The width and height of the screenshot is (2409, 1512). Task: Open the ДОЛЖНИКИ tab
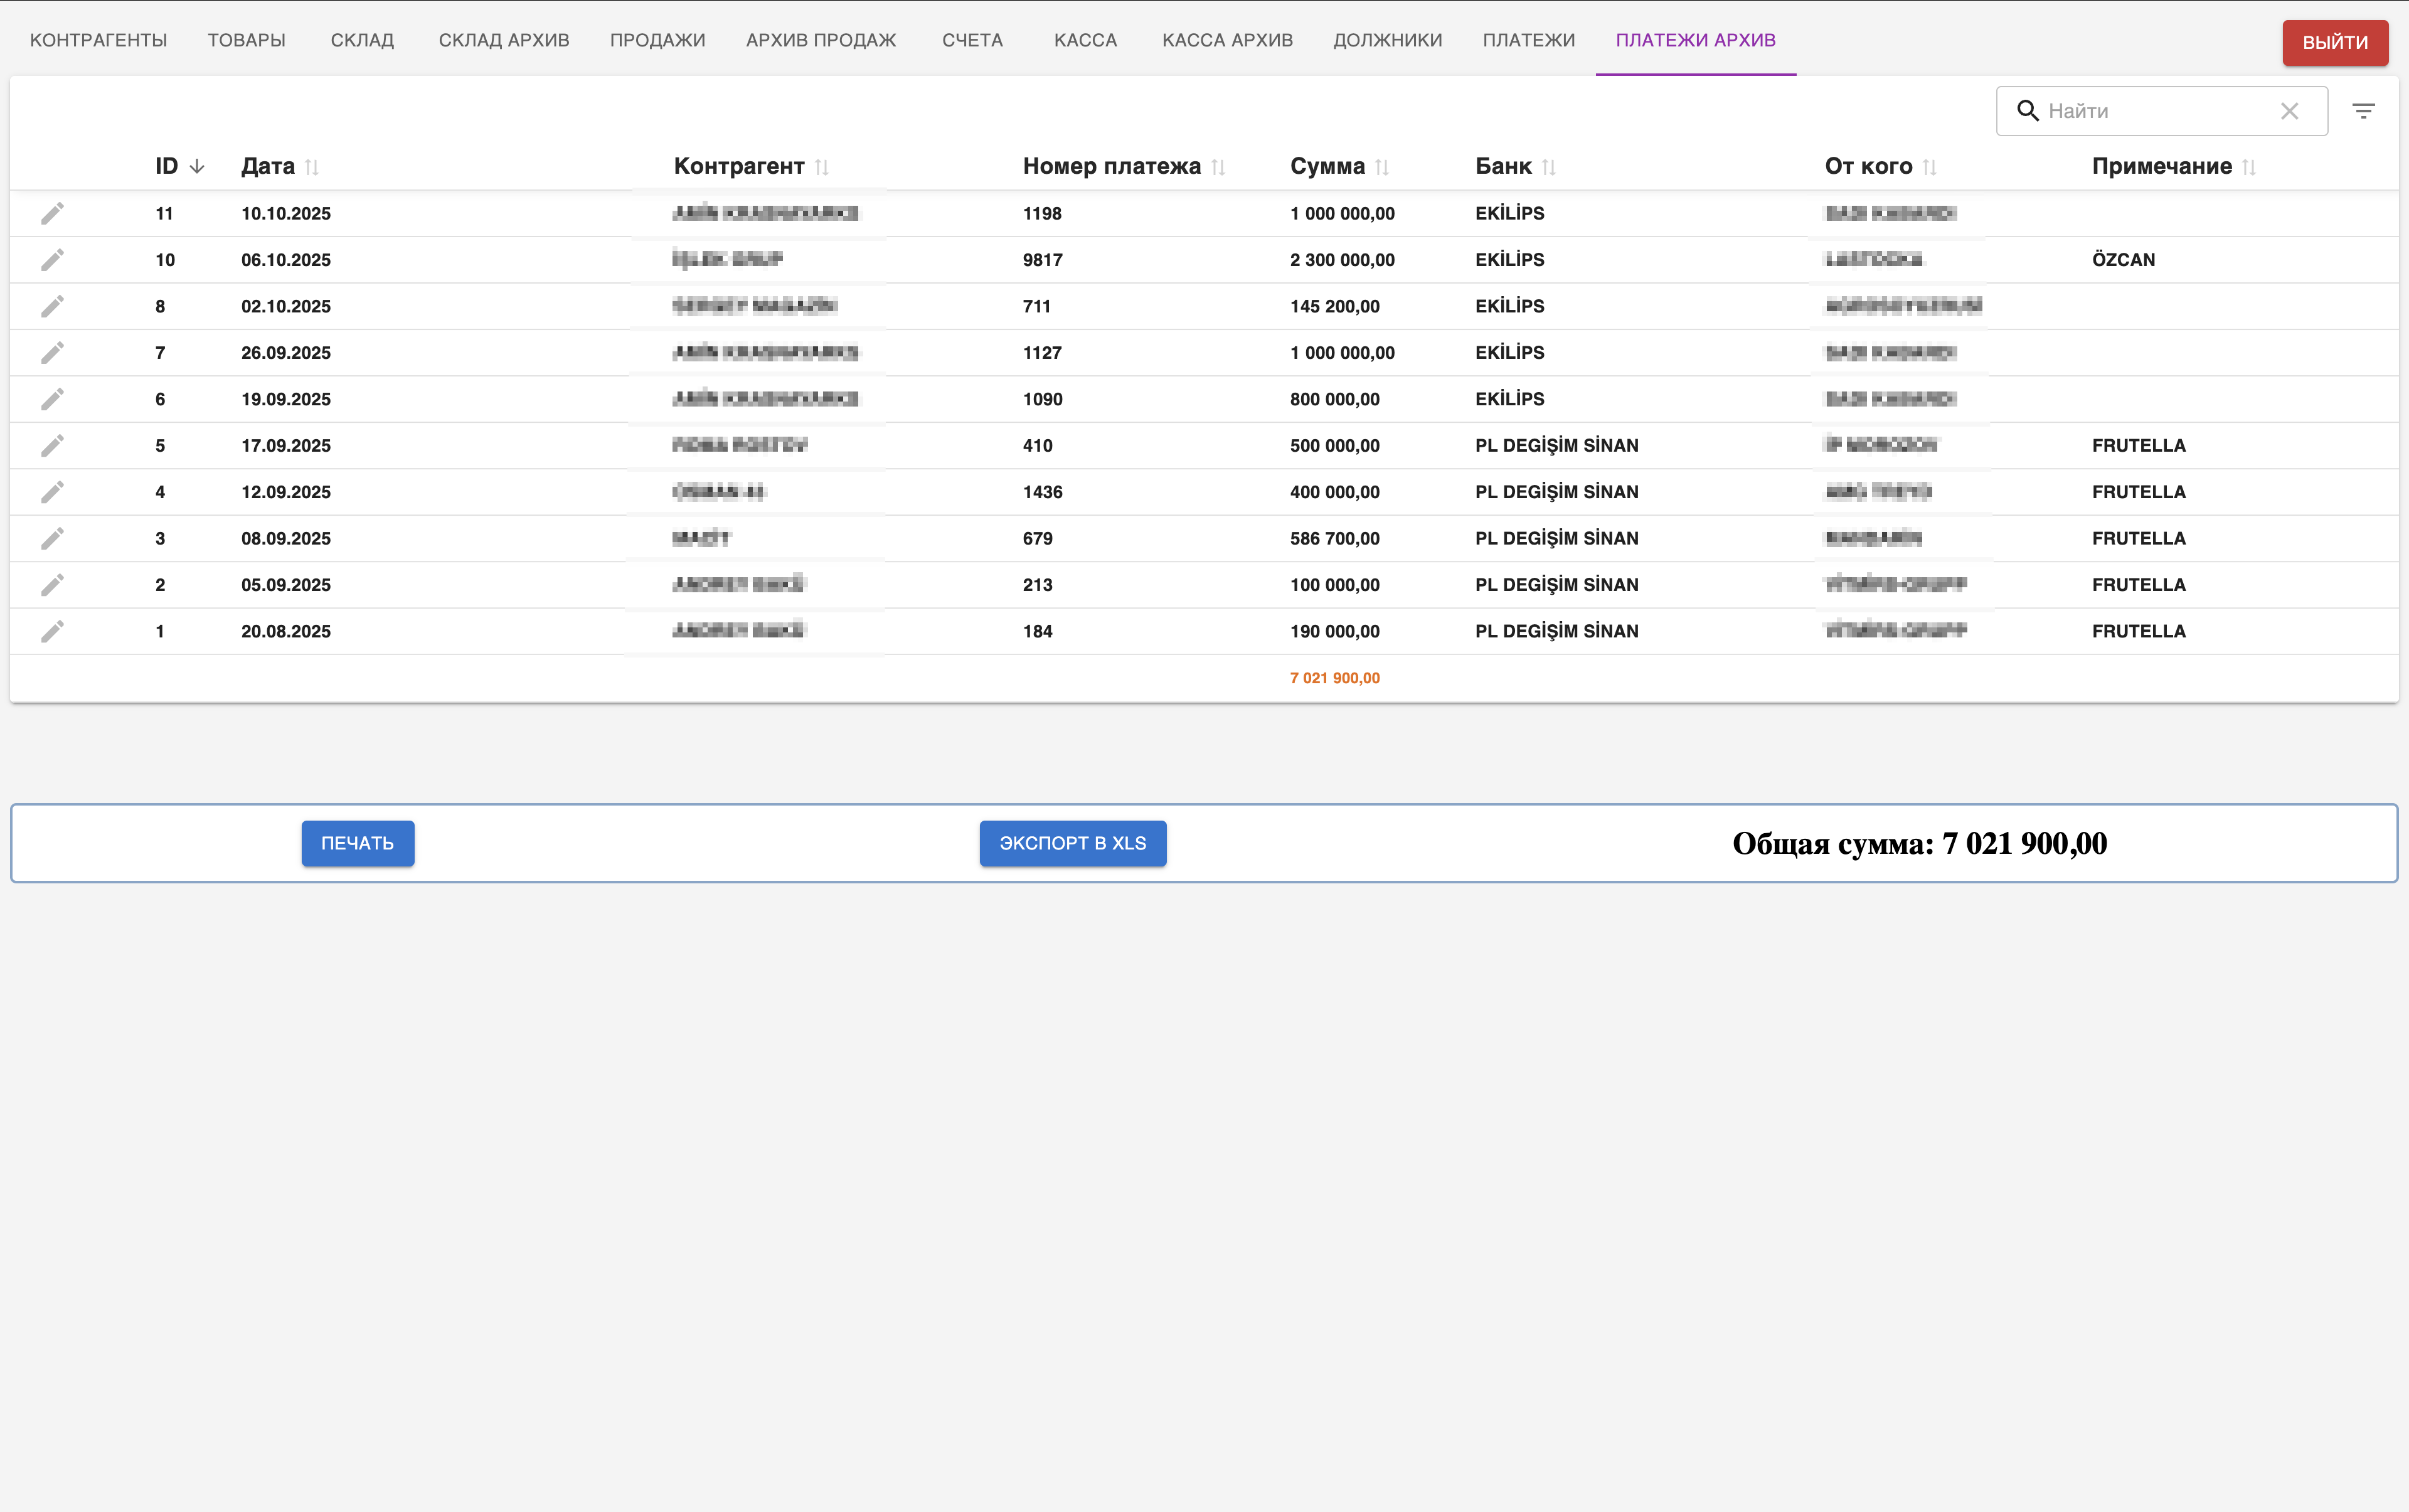coord(1387,40)
